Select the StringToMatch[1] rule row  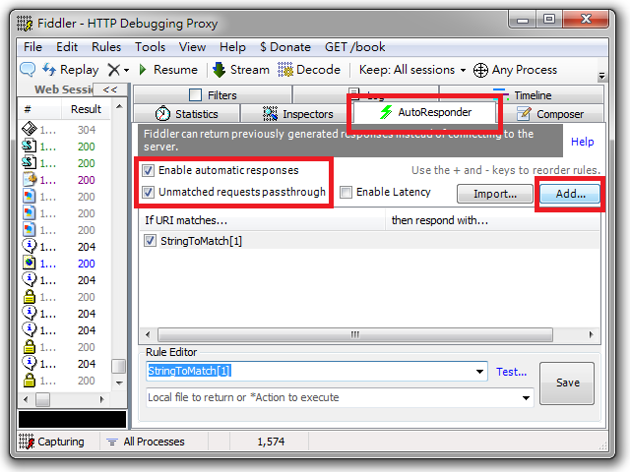[x=370, y=241]
